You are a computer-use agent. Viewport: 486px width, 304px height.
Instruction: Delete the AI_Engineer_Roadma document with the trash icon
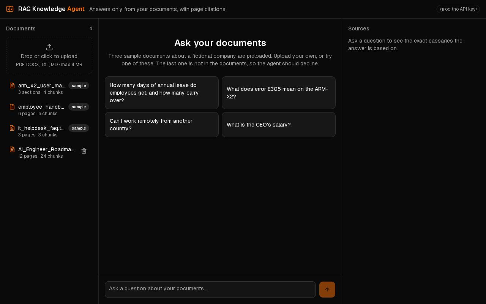click(x=84, y=151)
